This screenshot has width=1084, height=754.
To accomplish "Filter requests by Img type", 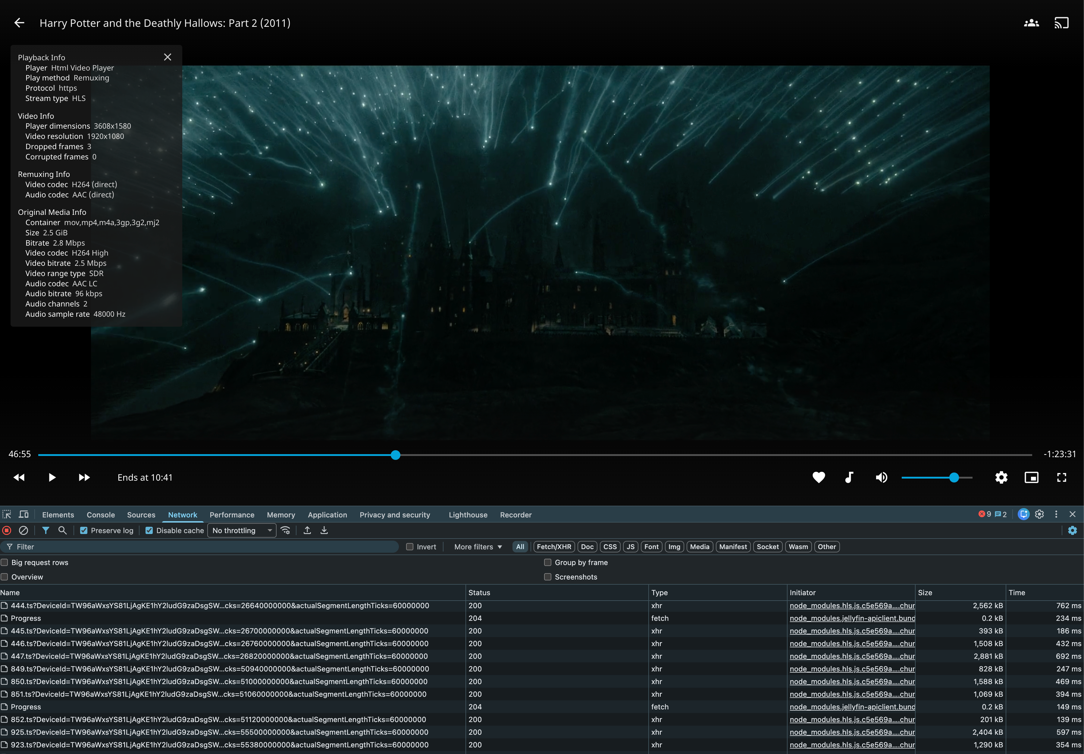I will [x=674, y=547].
